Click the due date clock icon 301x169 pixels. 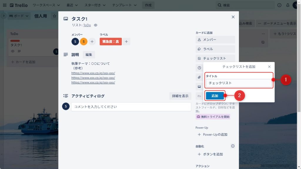coord(199,68)
